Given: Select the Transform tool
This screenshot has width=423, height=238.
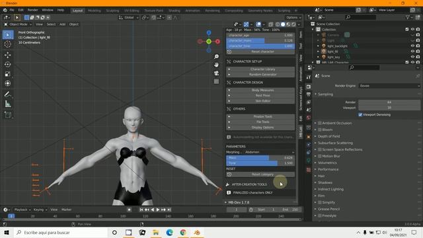Looking at the screenshot, I should point(7,83).
